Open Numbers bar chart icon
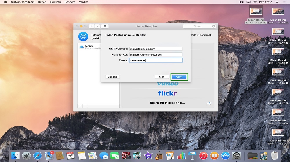Screen dimensions: 290x162 181,156
